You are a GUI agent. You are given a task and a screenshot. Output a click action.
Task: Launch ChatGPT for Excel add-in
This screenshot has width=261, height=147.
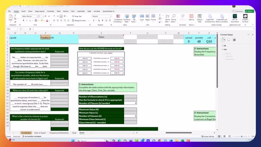(245, 18)
